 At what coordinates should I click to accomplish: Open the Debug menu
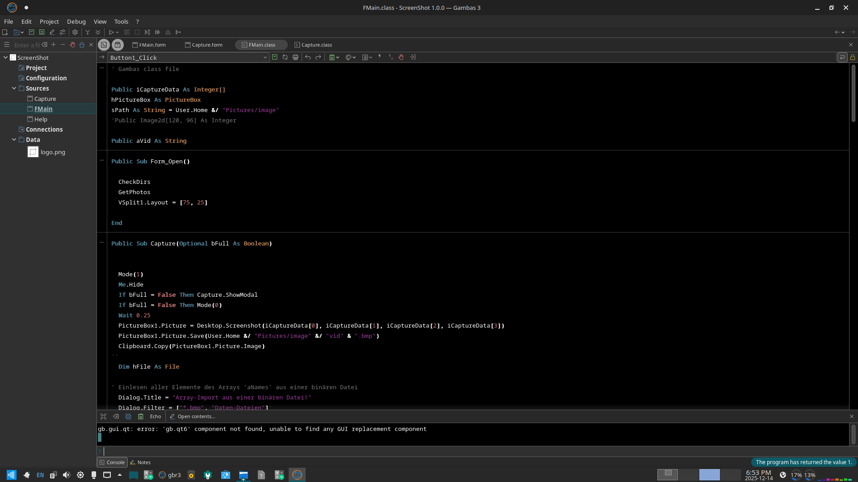pos(76,21)
